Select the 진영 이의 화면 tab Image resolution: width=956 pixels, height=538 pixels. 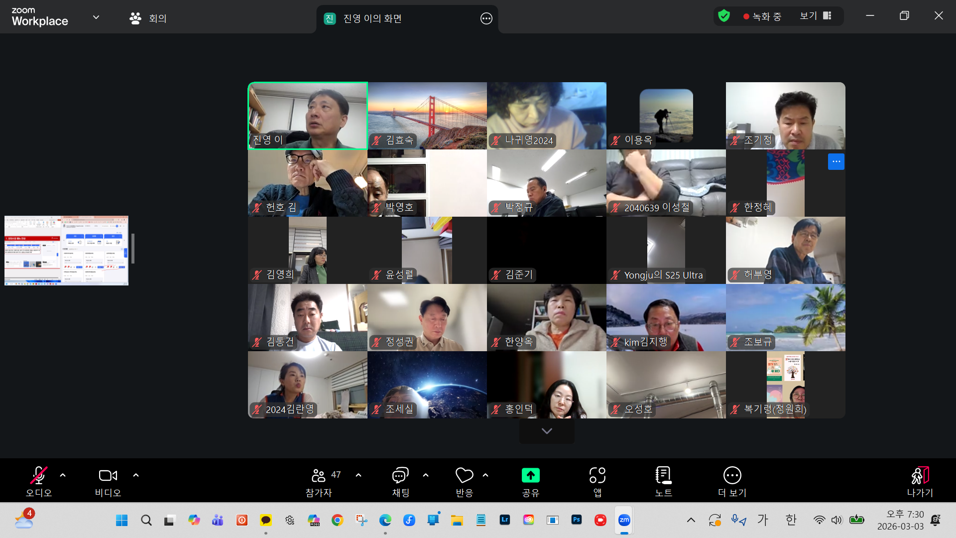372,18
